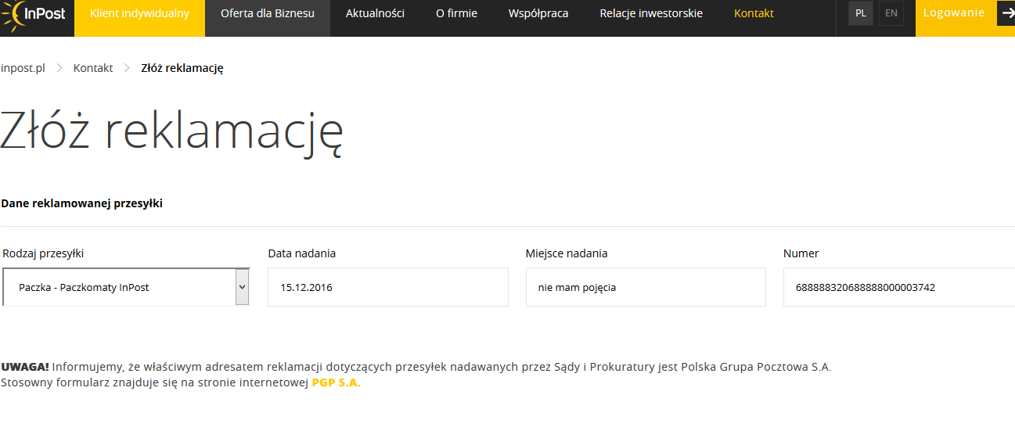Go to Aktualności in the top menu

(375, 14)
